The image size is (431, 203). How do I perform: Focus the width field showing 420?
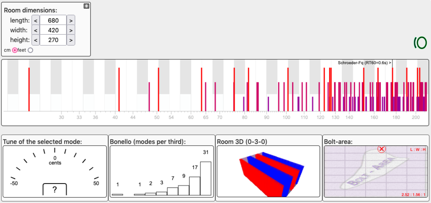[x=53, y=30]
